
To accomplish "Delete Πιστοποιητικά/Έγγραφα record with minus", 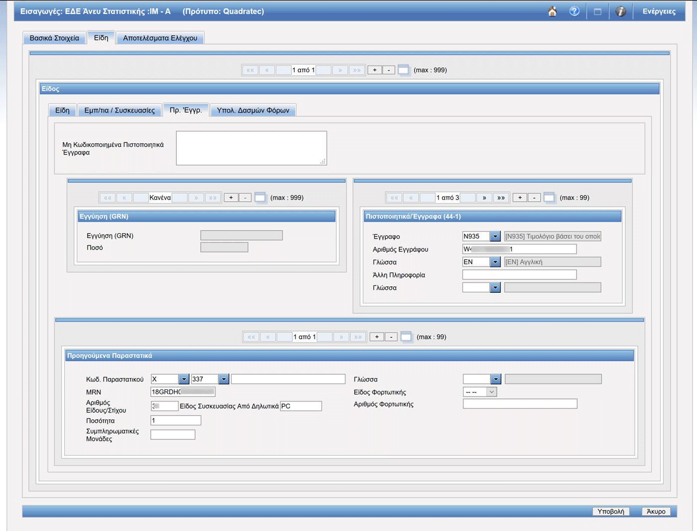I will 534,198.
